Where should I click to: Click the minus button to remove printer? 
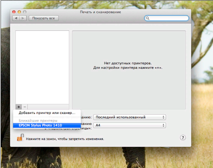(x=25, y=107)
